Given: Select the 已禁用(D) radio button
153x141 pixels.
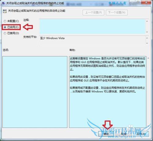Looking at the screenshot, I should tap(11, 33).
